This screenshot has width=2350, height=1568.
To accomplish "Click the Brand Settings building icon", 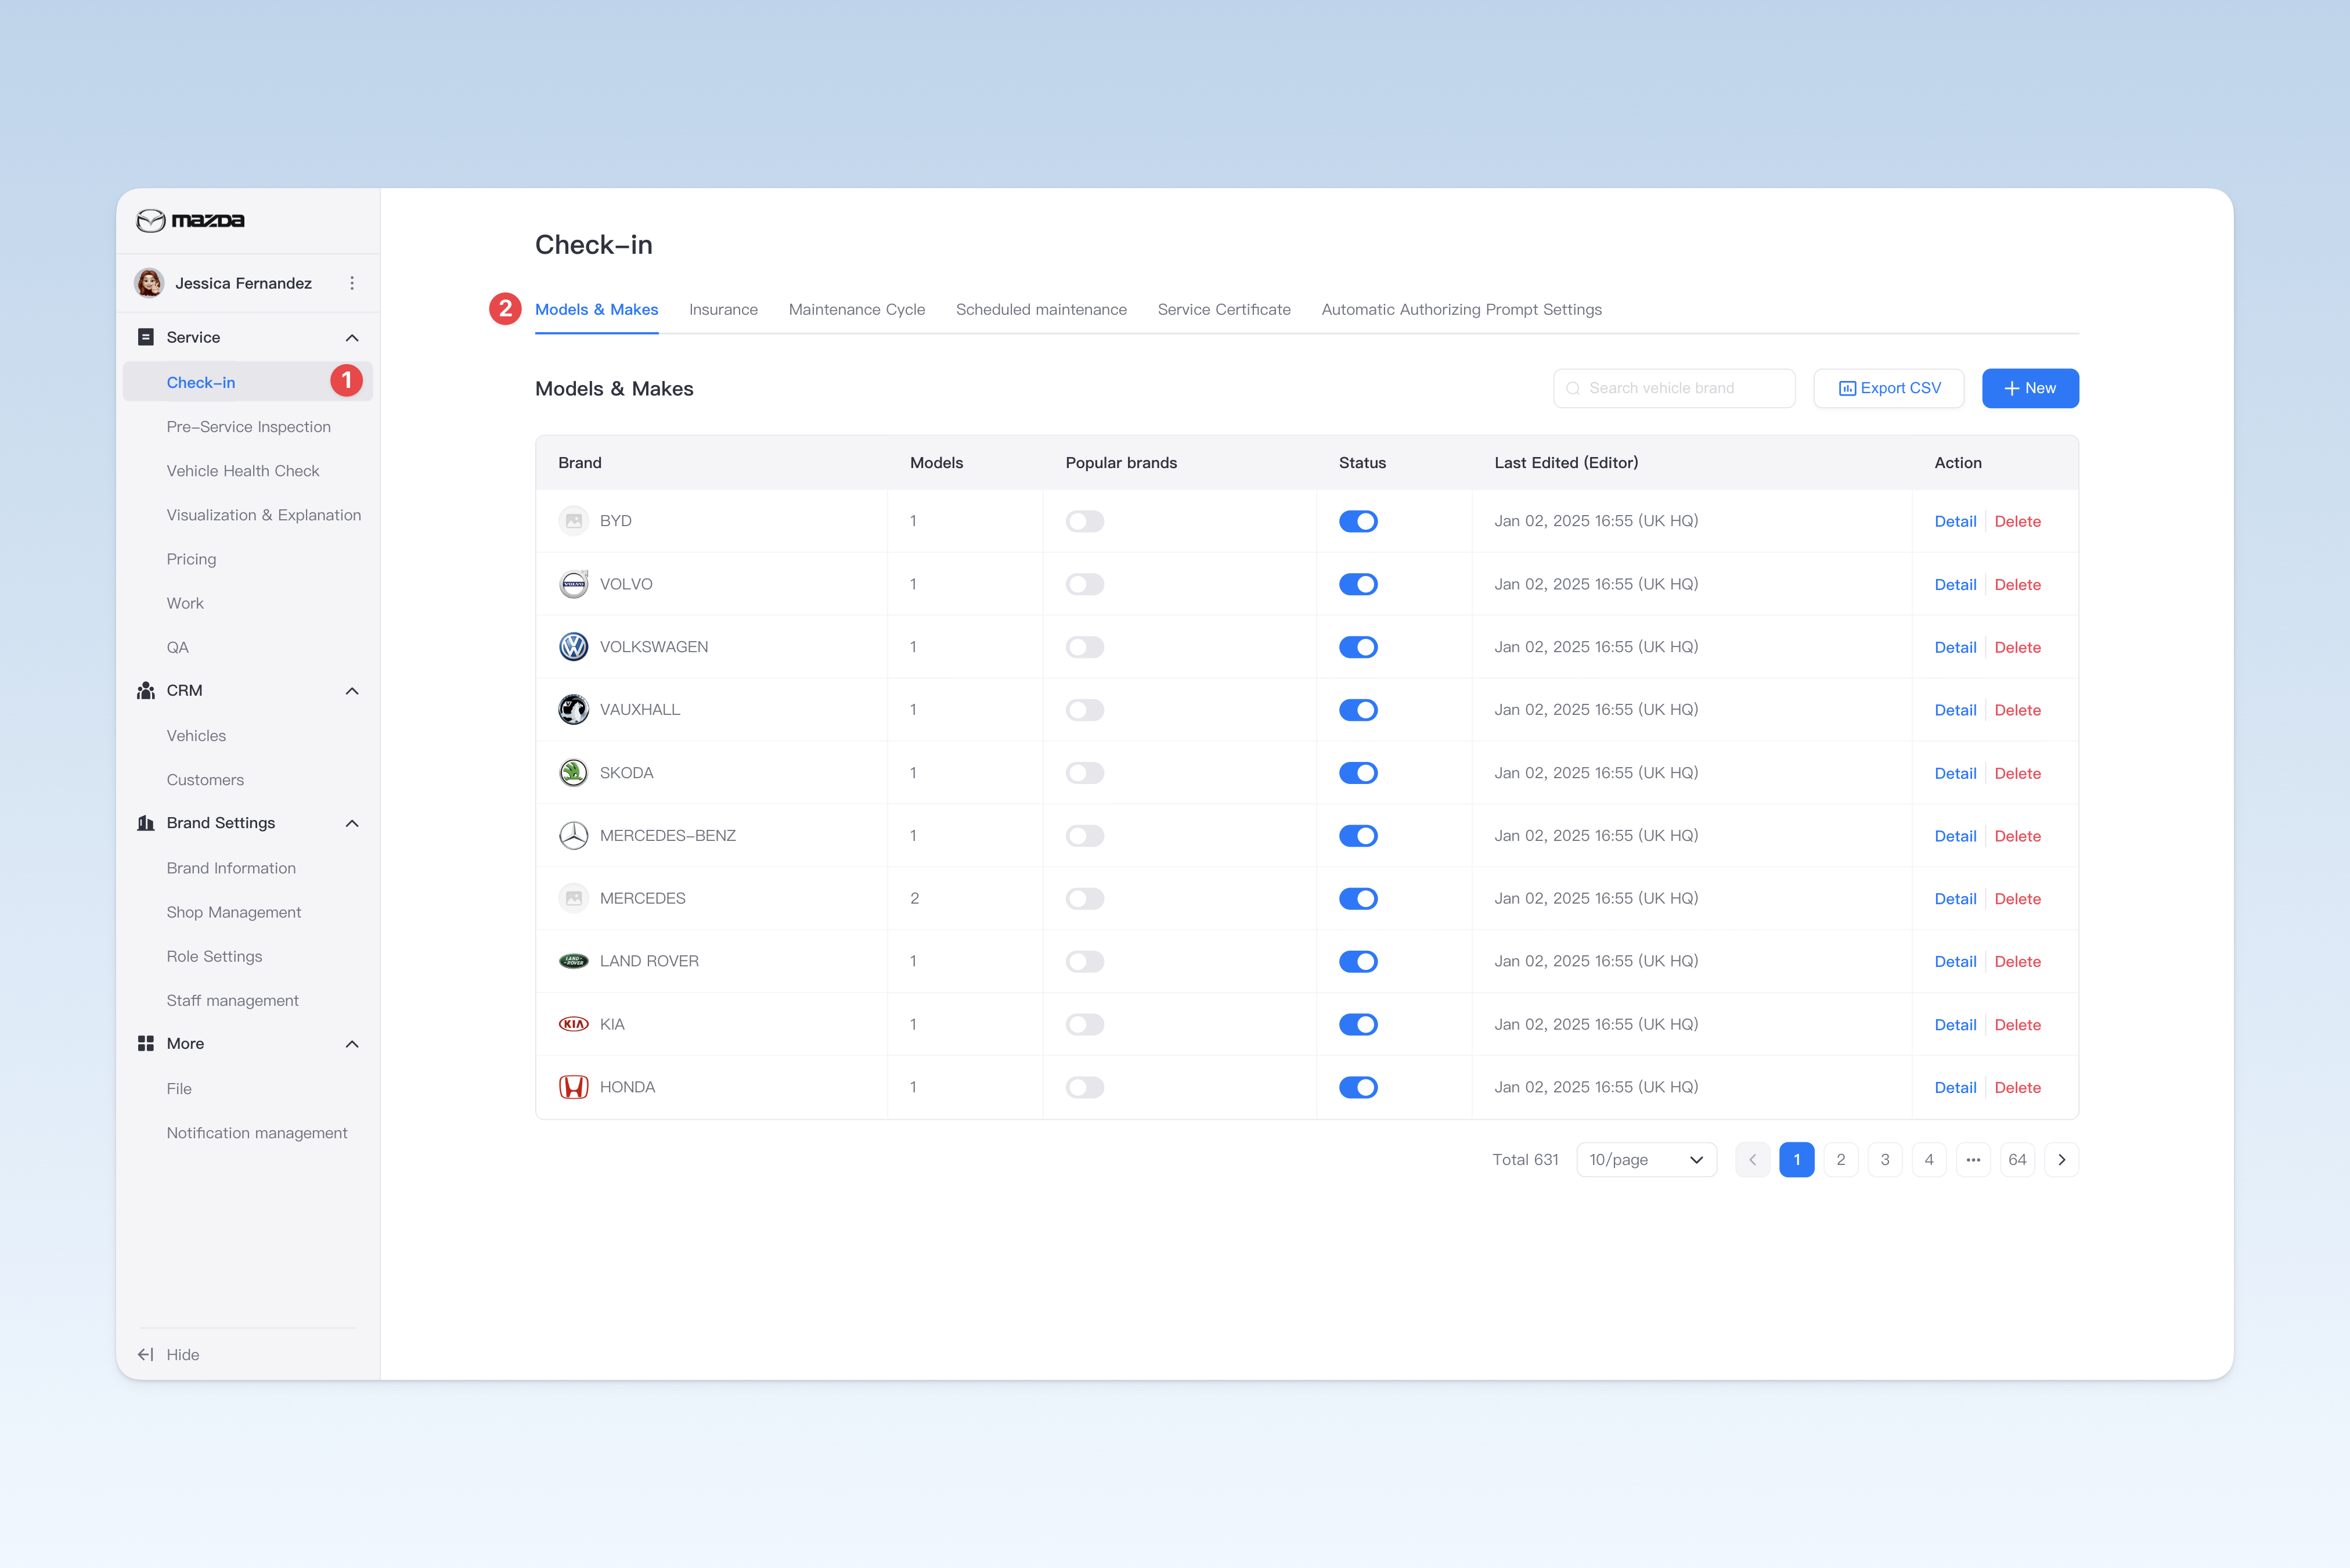I will [x=146, y=823].
